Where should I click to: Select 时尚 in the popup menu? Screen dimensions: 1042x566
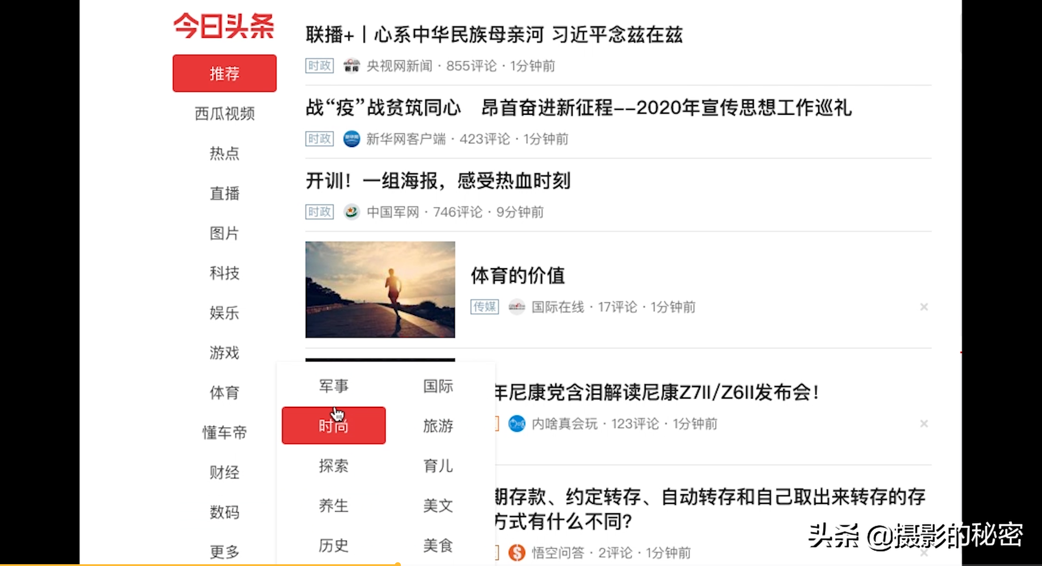(x=333, y=425)
